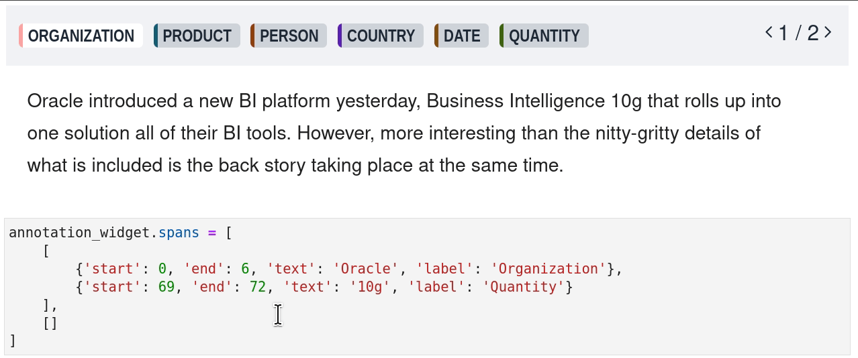This screenshot has width=858, height=358.
Task: Choose the COUNTRY label tag
Action: [x=381, y=36]
